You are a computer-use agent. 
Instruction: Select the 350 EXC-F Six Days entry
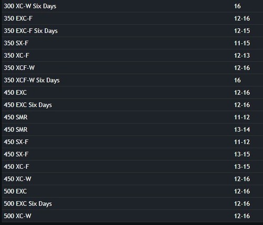(x=133, y=30)
